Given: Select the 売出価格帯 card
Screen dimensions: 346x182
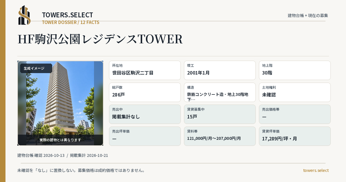Looking at the screenshot, I should tap(295, 114).
